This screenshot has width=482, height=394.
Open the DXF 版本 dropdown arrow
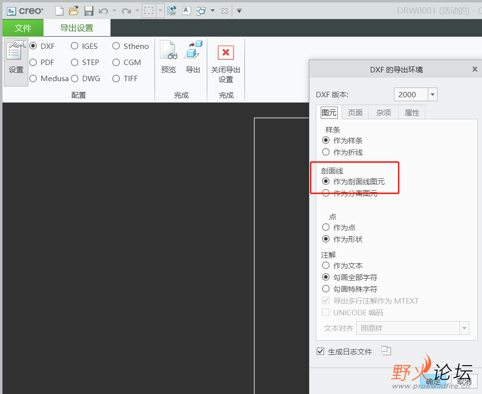click(x=433, y=94)
